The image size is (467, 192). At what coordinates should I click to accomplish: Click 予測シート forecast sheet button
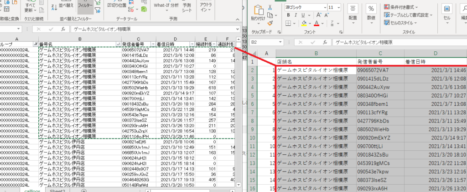tap(187, 7)
